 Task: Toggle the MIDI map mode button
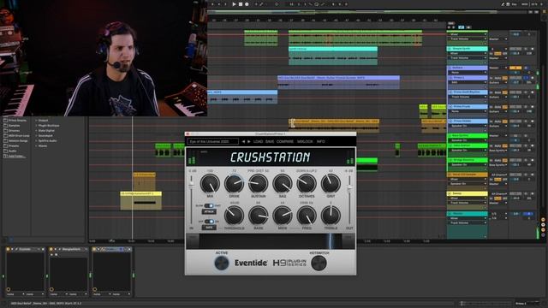525,4
